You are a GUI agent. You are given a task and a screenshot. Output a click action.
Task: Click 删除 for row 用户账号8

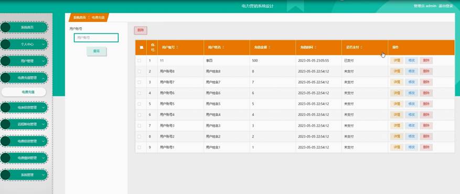pos(426,72)
